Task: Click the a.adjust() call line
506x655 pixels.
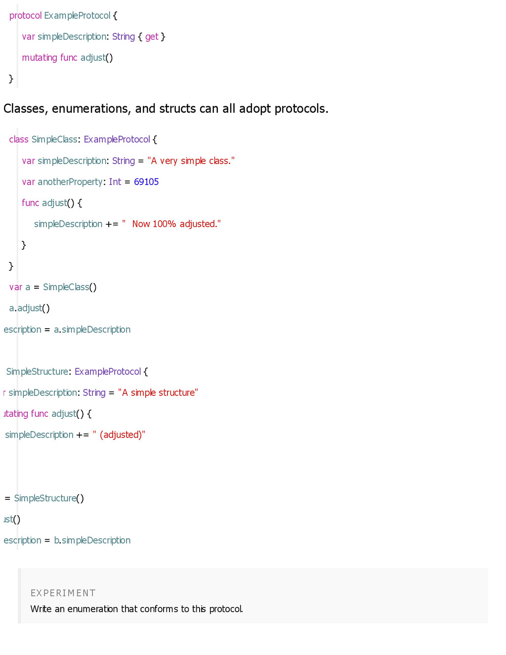Action: 30,308
